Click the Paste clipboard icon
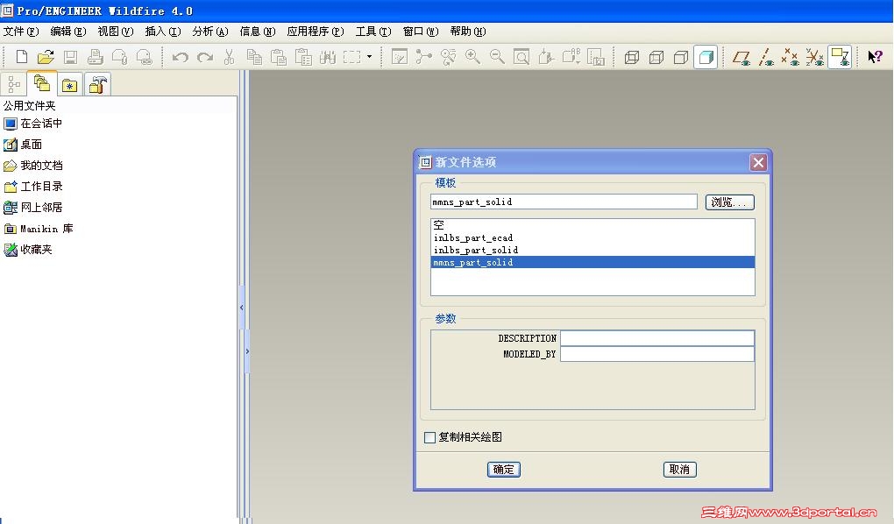Image resolution: width=894 pixels, height=524 pixels. 278,56
